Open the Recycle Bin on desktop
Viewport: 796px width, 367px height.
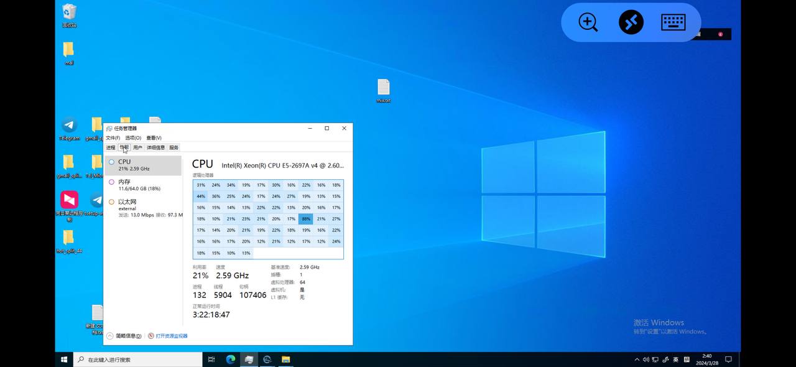[x=69, y=12]
